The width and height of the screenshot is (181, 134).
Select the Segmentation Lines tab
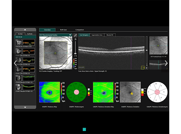(x=97, y=35)
